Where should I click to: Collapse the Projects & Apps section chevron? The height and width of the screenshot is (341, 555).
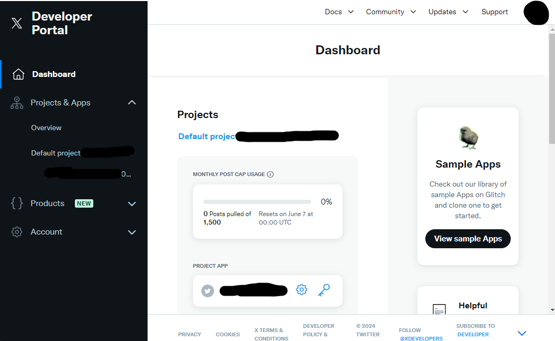[132, 103]
